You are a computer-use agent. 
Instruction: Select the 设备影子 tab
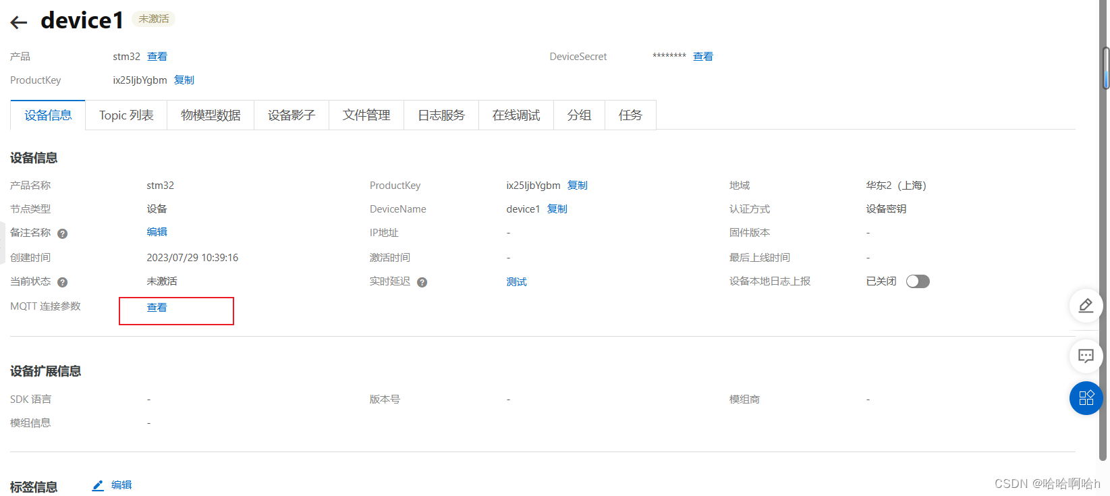(x=292, y=115)
